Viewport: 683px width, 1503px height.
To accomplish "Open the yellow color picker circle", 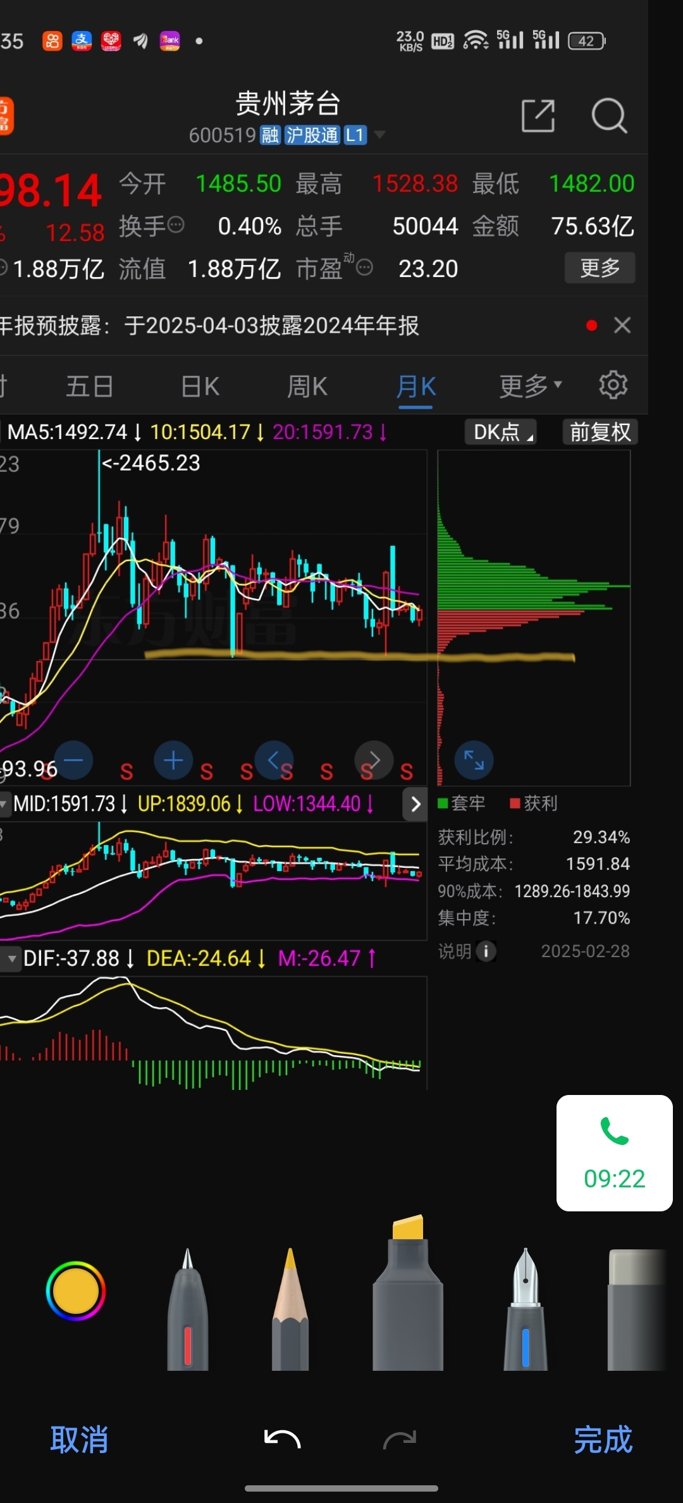I will pos(76,1291).
